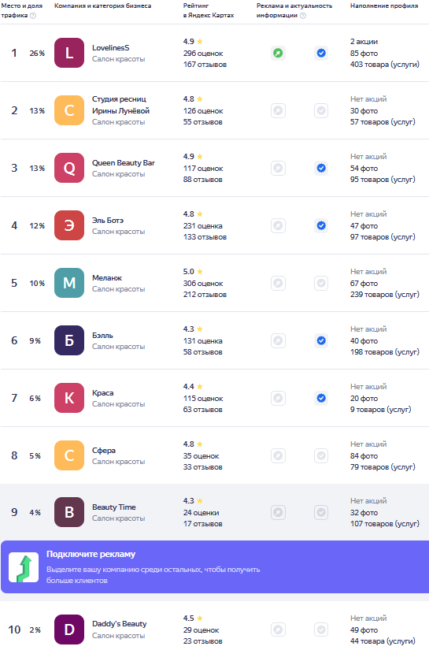Click the green advertising icon for LovelinesS
Viewport: 429px width, 650px height.
point(279,53)
